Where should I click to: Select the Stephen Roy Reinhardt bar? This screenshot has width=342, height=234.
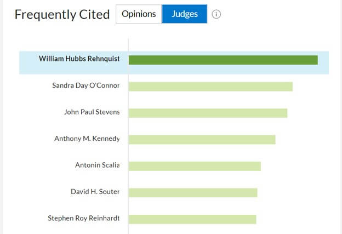[x=192, y=219]
